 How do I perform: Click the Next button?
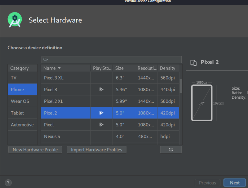pyautogui.click(x=234, y=183)
